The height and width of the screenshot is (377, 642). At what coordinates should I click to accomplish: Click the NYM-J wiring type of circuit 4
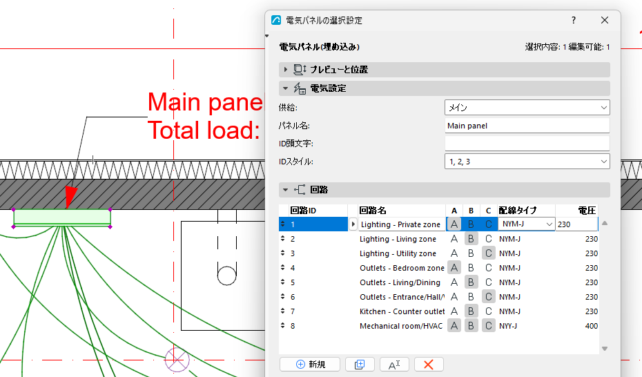(509, 268)
